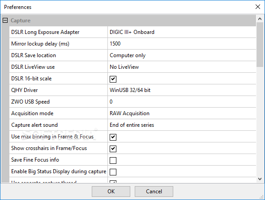Open the QHY Driver value dropdown
The height and width of the screenshot is (200, 265).
click(182, 90)
